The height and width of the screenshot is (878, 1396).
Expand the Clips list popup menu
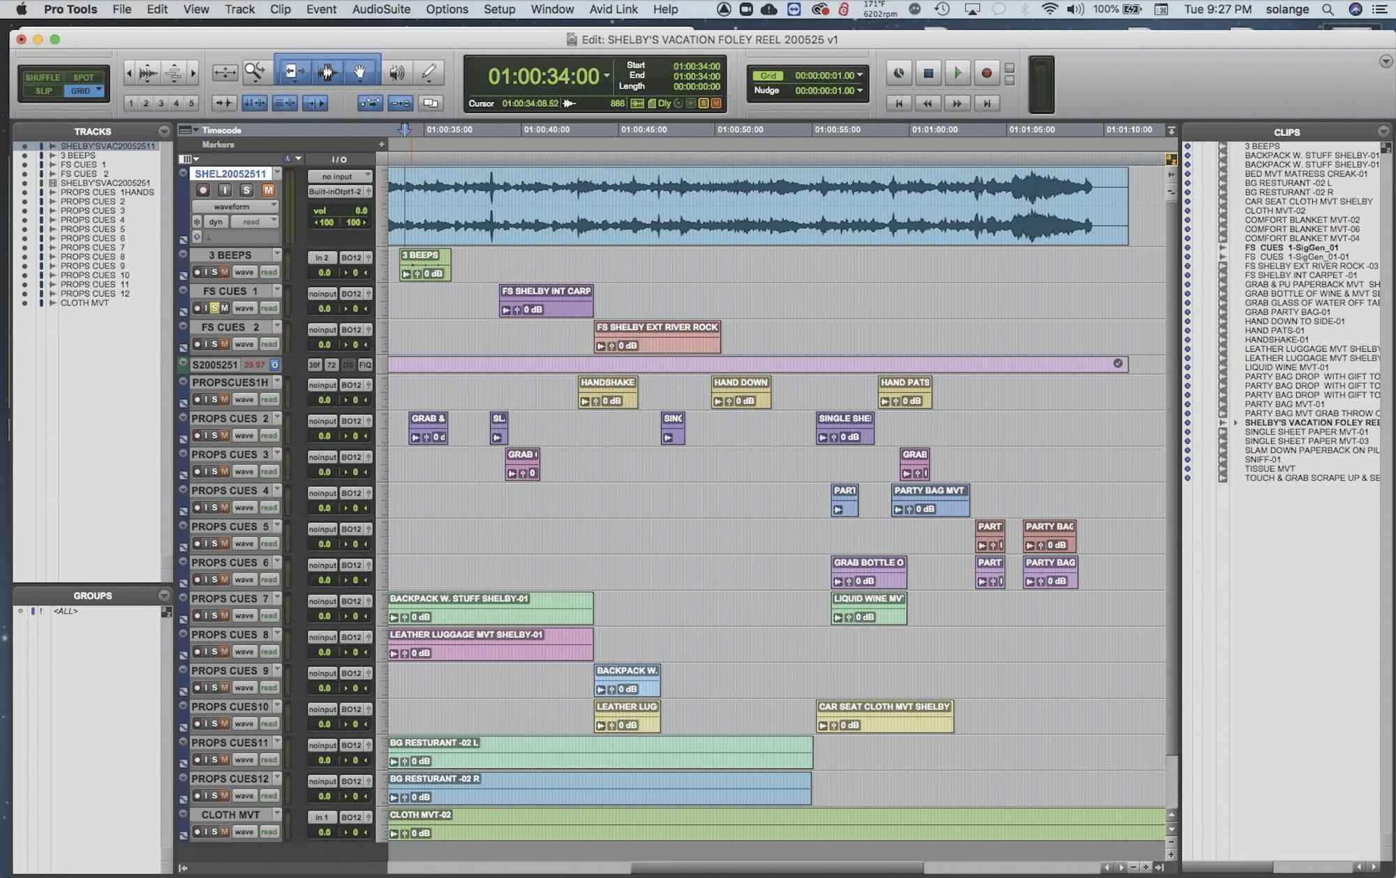click(x=1383, y=131)
